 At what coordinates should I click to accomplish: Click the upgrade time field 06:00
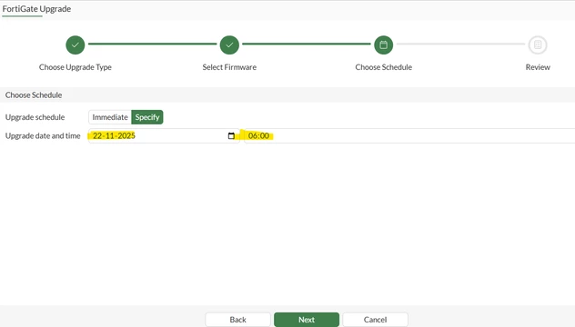tap(409, 136)
